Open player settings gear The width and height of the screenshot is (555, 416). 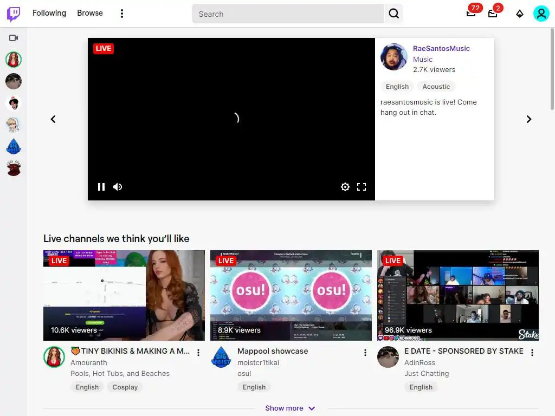345,187
